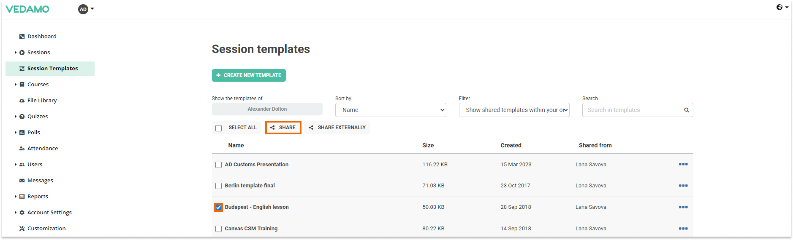Screen dimensions: 793x240
Task: Click the 23 Oct 2017 created date
Action: tap(515, 186)
